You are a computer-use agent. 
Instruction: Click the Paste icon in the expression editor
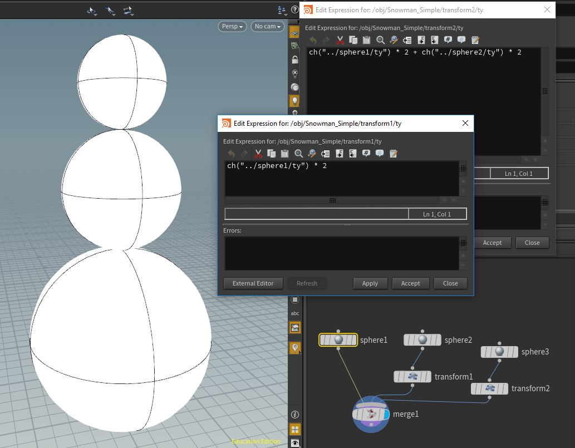pos(284,154)
